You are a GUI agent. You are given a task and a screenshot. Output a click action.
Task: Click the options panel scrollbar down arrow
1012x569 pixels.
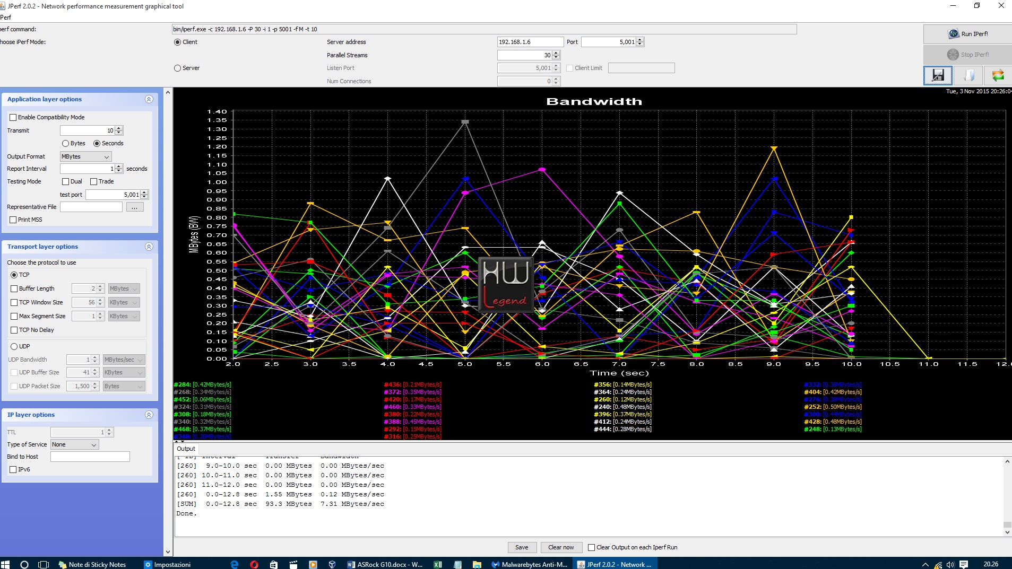168,552
